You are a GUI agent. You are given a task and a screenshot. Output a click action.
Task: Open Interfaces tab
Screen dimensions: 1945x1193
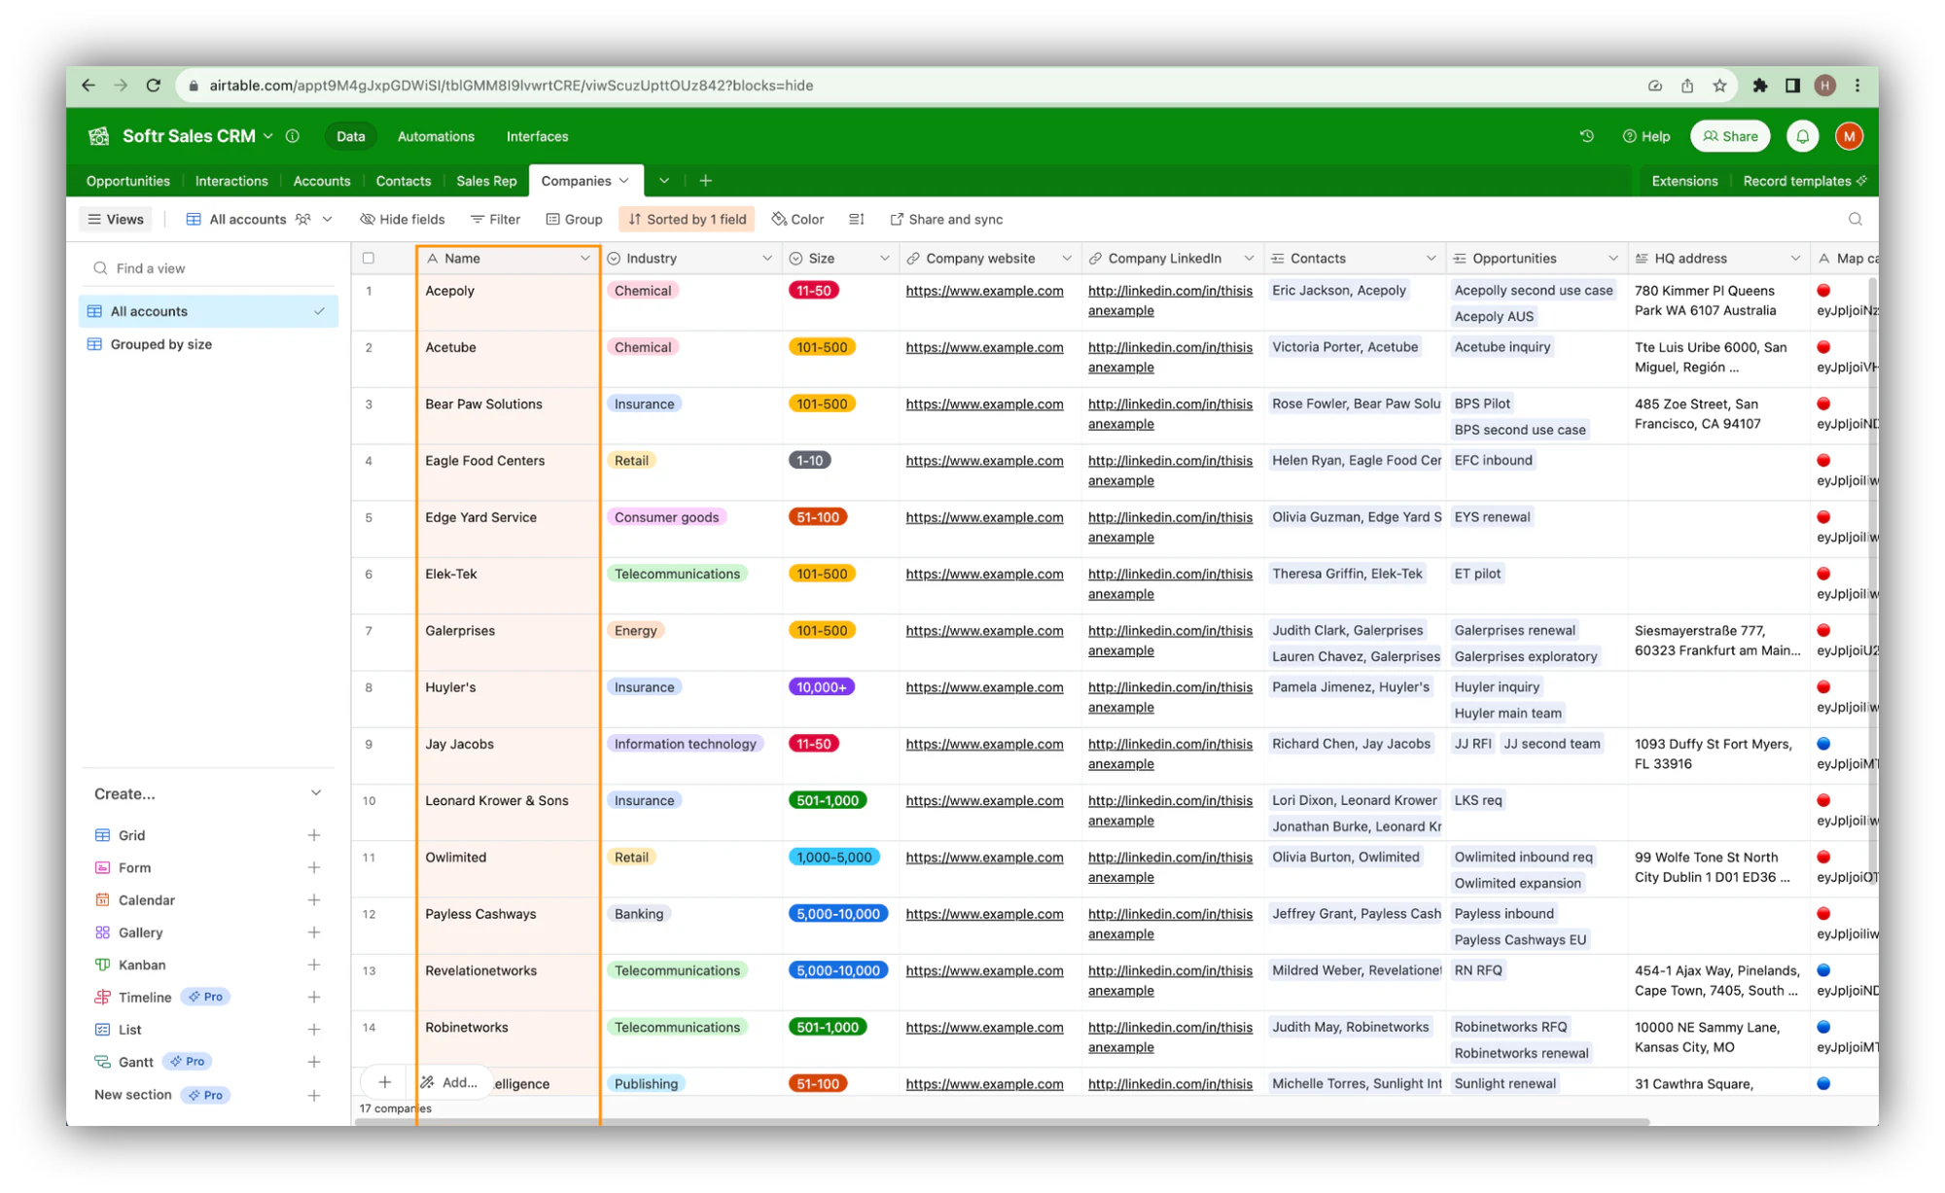pos(538,136)
